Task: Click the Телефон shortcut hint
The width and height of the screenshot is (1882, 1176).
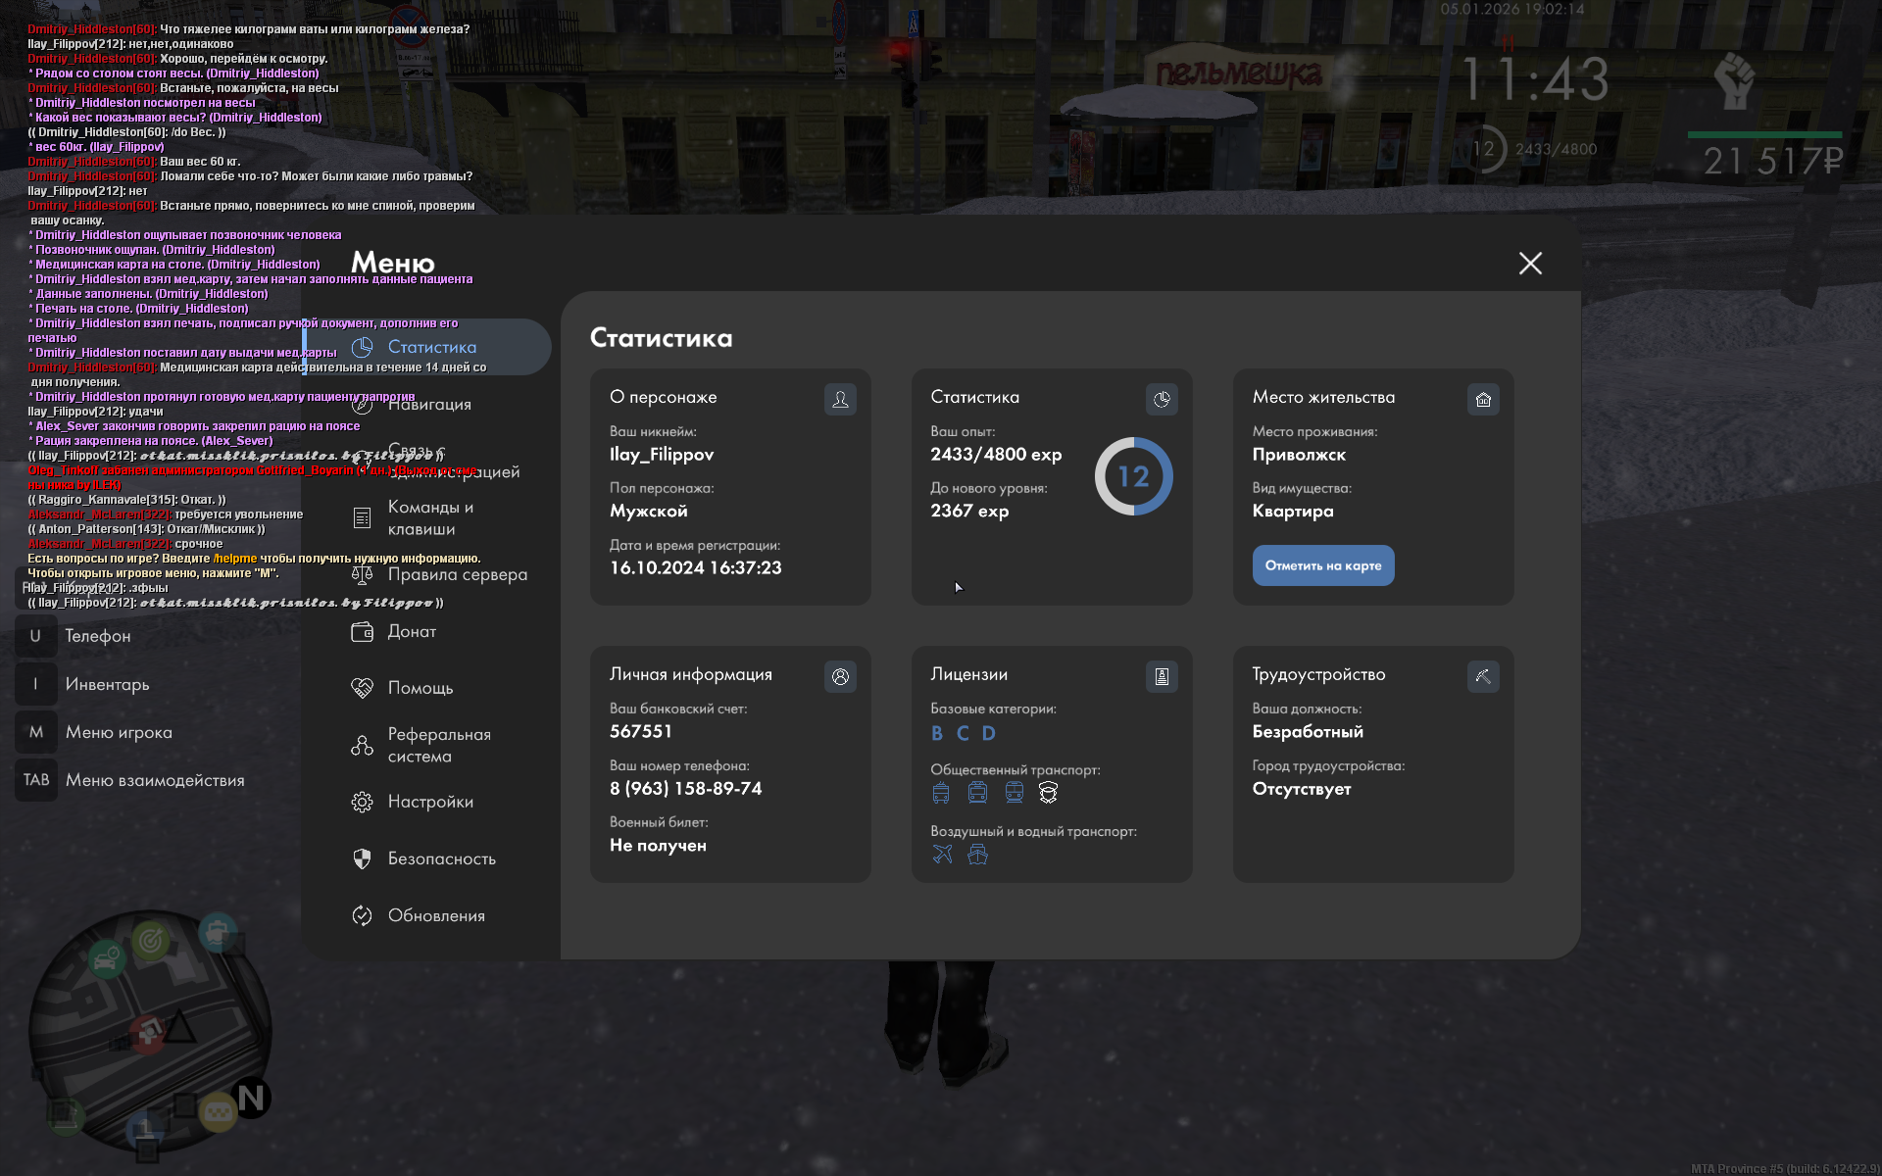Action: tap(97, 636)
